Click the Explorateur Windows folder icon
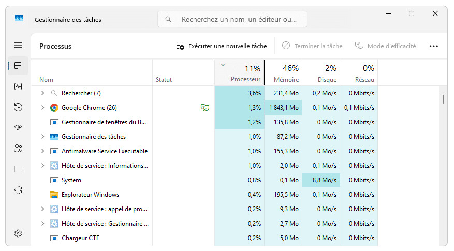Image resolution: width=454 pixels, height=251 pixels. [x=54, y=195]
